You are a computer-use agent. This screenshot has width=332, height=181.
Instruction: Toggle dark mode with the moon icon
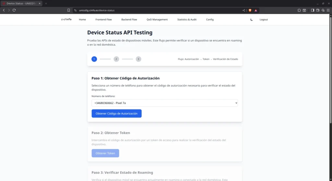pyautogui.click(x=252, y=19)
